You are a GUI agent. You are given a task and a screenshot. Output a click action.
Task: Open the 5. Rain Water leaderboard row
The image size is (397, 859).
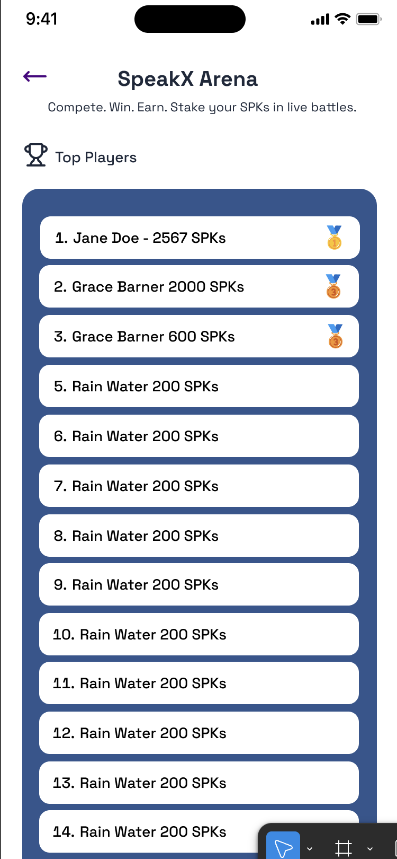pos(198,387)
